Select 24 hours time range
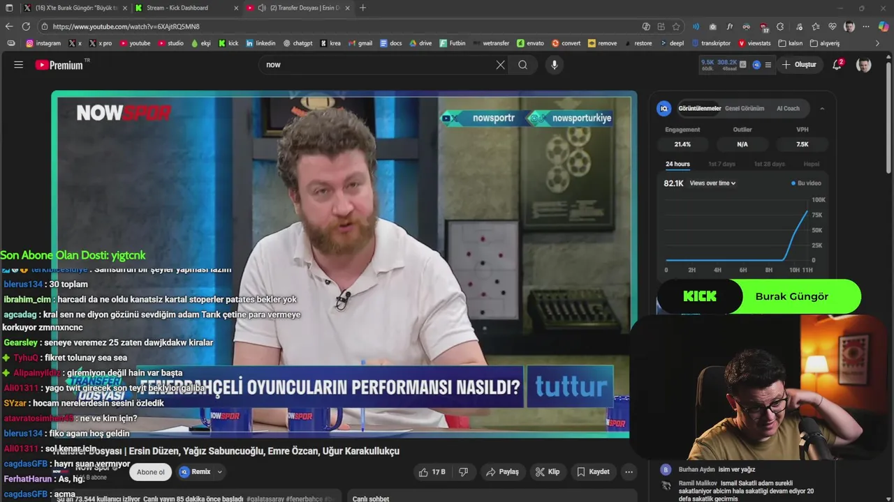The image size is (894, 502). pyautogui.click(x=677, y=165)
